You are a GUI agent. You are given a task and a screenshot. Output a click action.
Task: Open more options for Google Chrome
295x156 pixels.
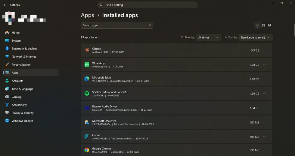(x=265, y=150)
